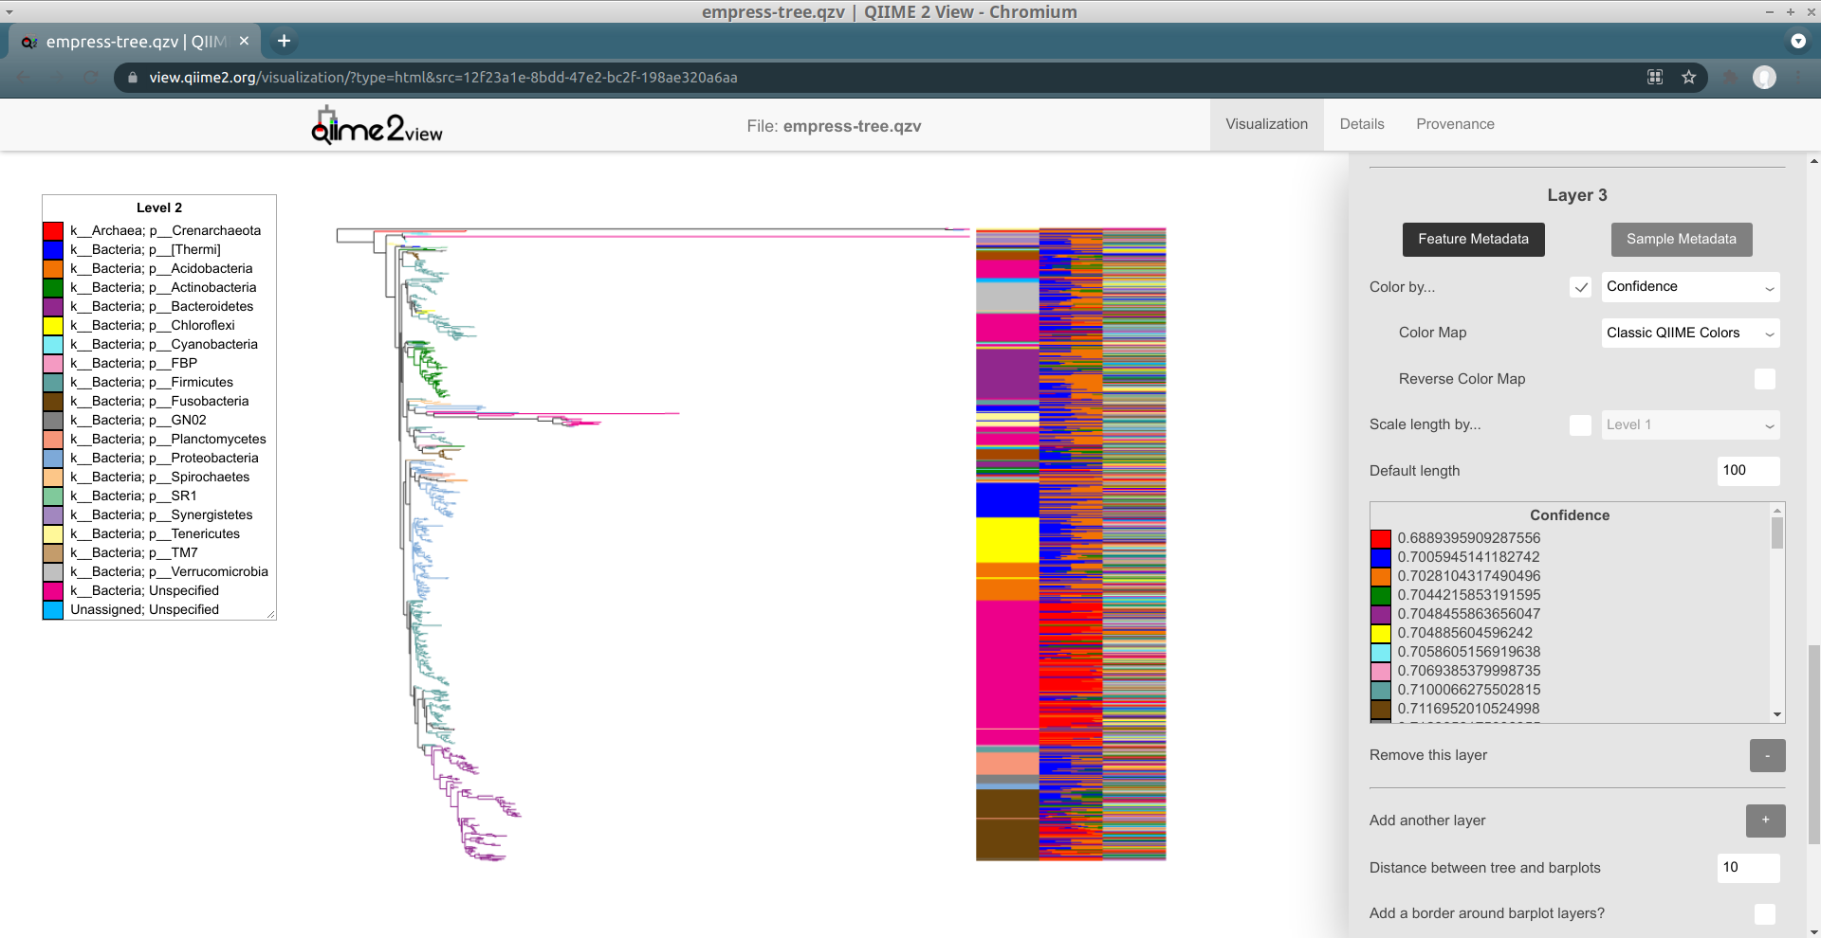Click the red Crenarchaeota legend swatch
Image resolution: width=1821 pixels, height=938 pixels.
click(53, 230)
